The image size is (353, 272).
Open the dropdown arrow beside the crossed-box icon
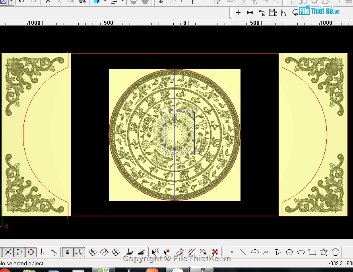(x=11, y=2)
